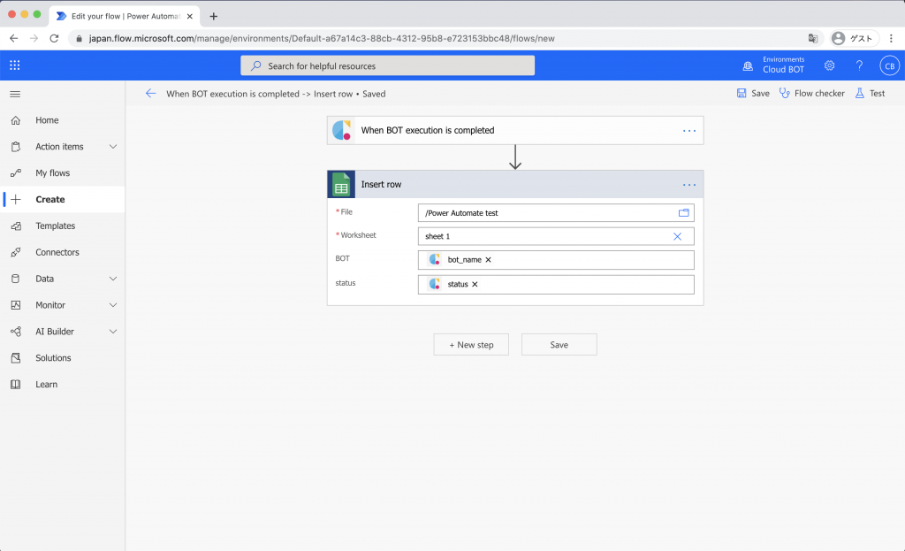Expand the When BOT execution is completed card
This screenshot has height=551, width=905.
515,131
